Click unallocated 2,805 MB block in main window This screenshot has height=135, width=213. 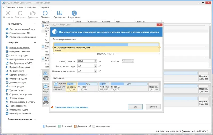coord(203,88)
